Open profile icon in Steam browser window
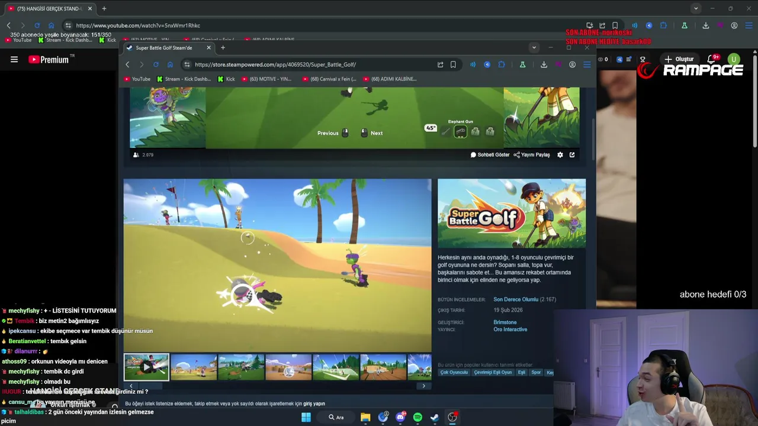 coord(572,64)
